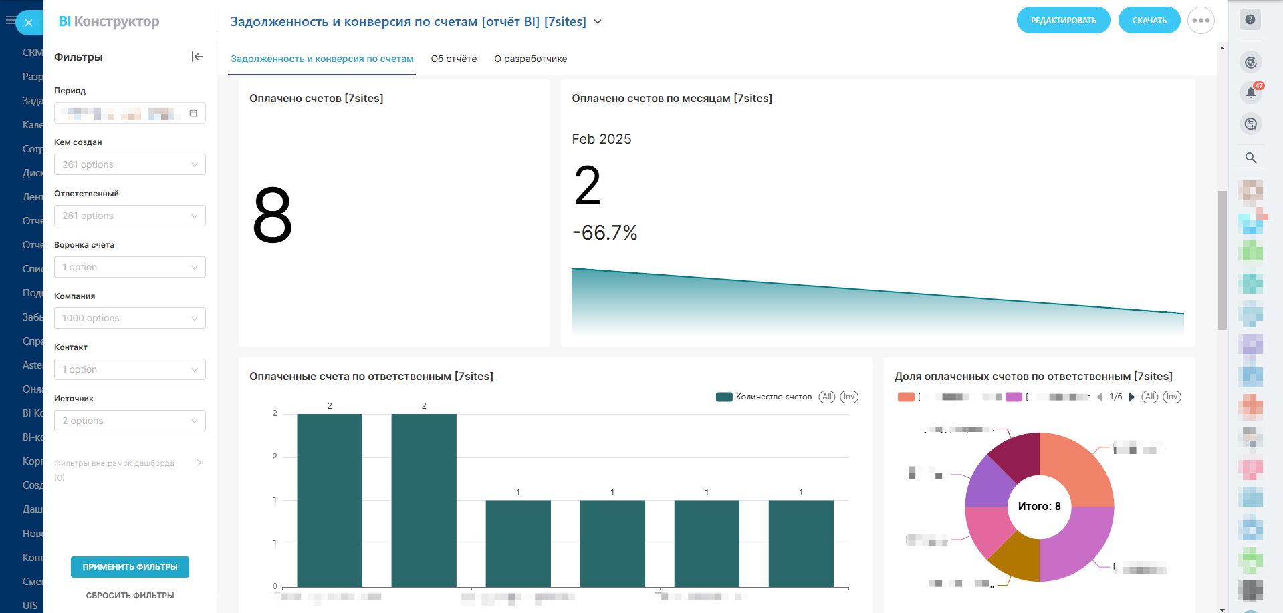Screen dimensions: 1283x613
Task: Open the three-dots more options menu
Action: (x=1201, y=21)
